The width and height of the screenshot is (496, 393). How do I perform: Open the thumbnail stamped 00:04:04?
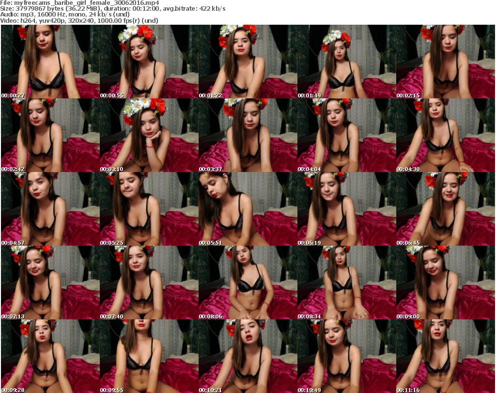click(x=347, y=135)
